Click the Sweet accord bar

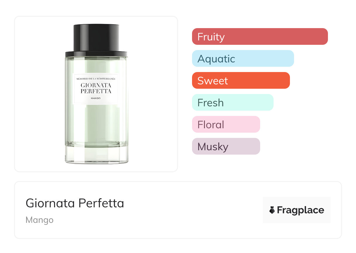[241, 81]
